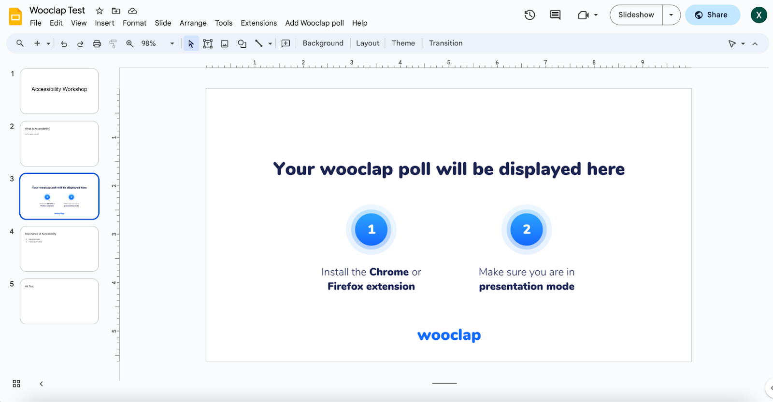The width and height of the screenshot is (773, 402).
Task: Click the Wooclap Test title field
Action: click(57, 11)
